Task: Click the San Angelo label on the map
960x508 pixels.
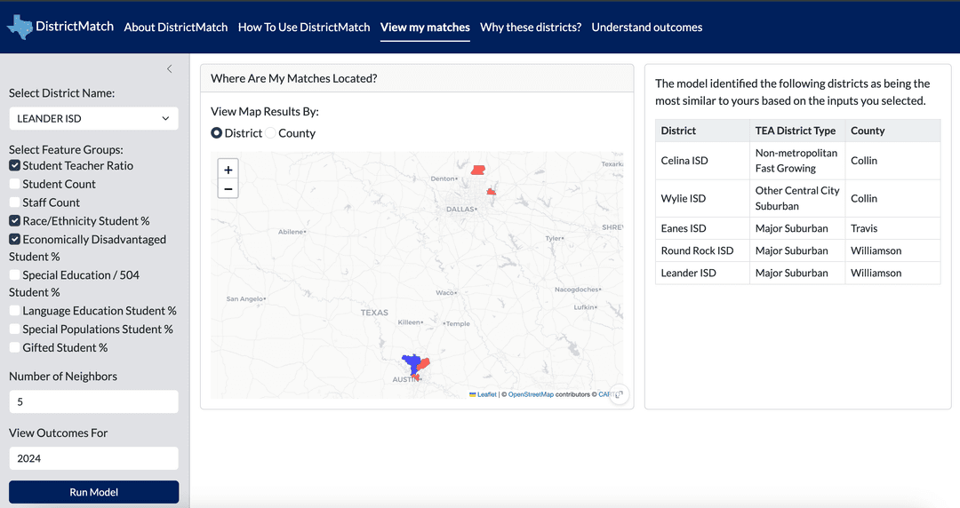Action: (245, 298)
